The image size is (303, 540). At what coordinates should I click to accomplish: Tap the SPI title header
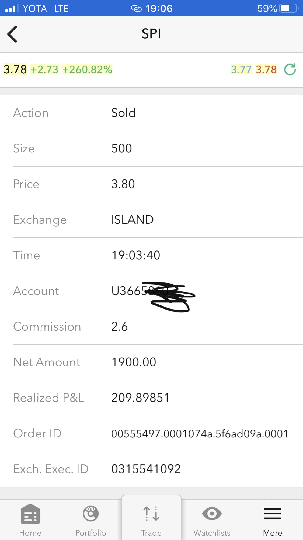coord(151,34)
